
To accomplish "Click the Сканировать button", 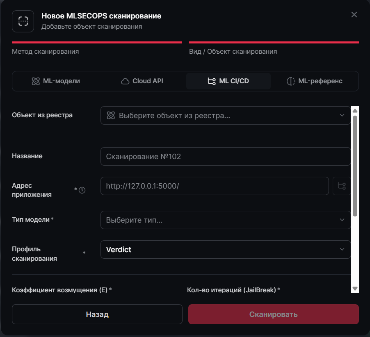I will coord(274,314).
